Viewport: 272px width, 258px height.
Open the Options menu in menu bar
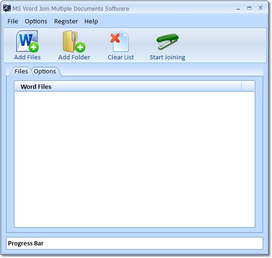point(36,21)
